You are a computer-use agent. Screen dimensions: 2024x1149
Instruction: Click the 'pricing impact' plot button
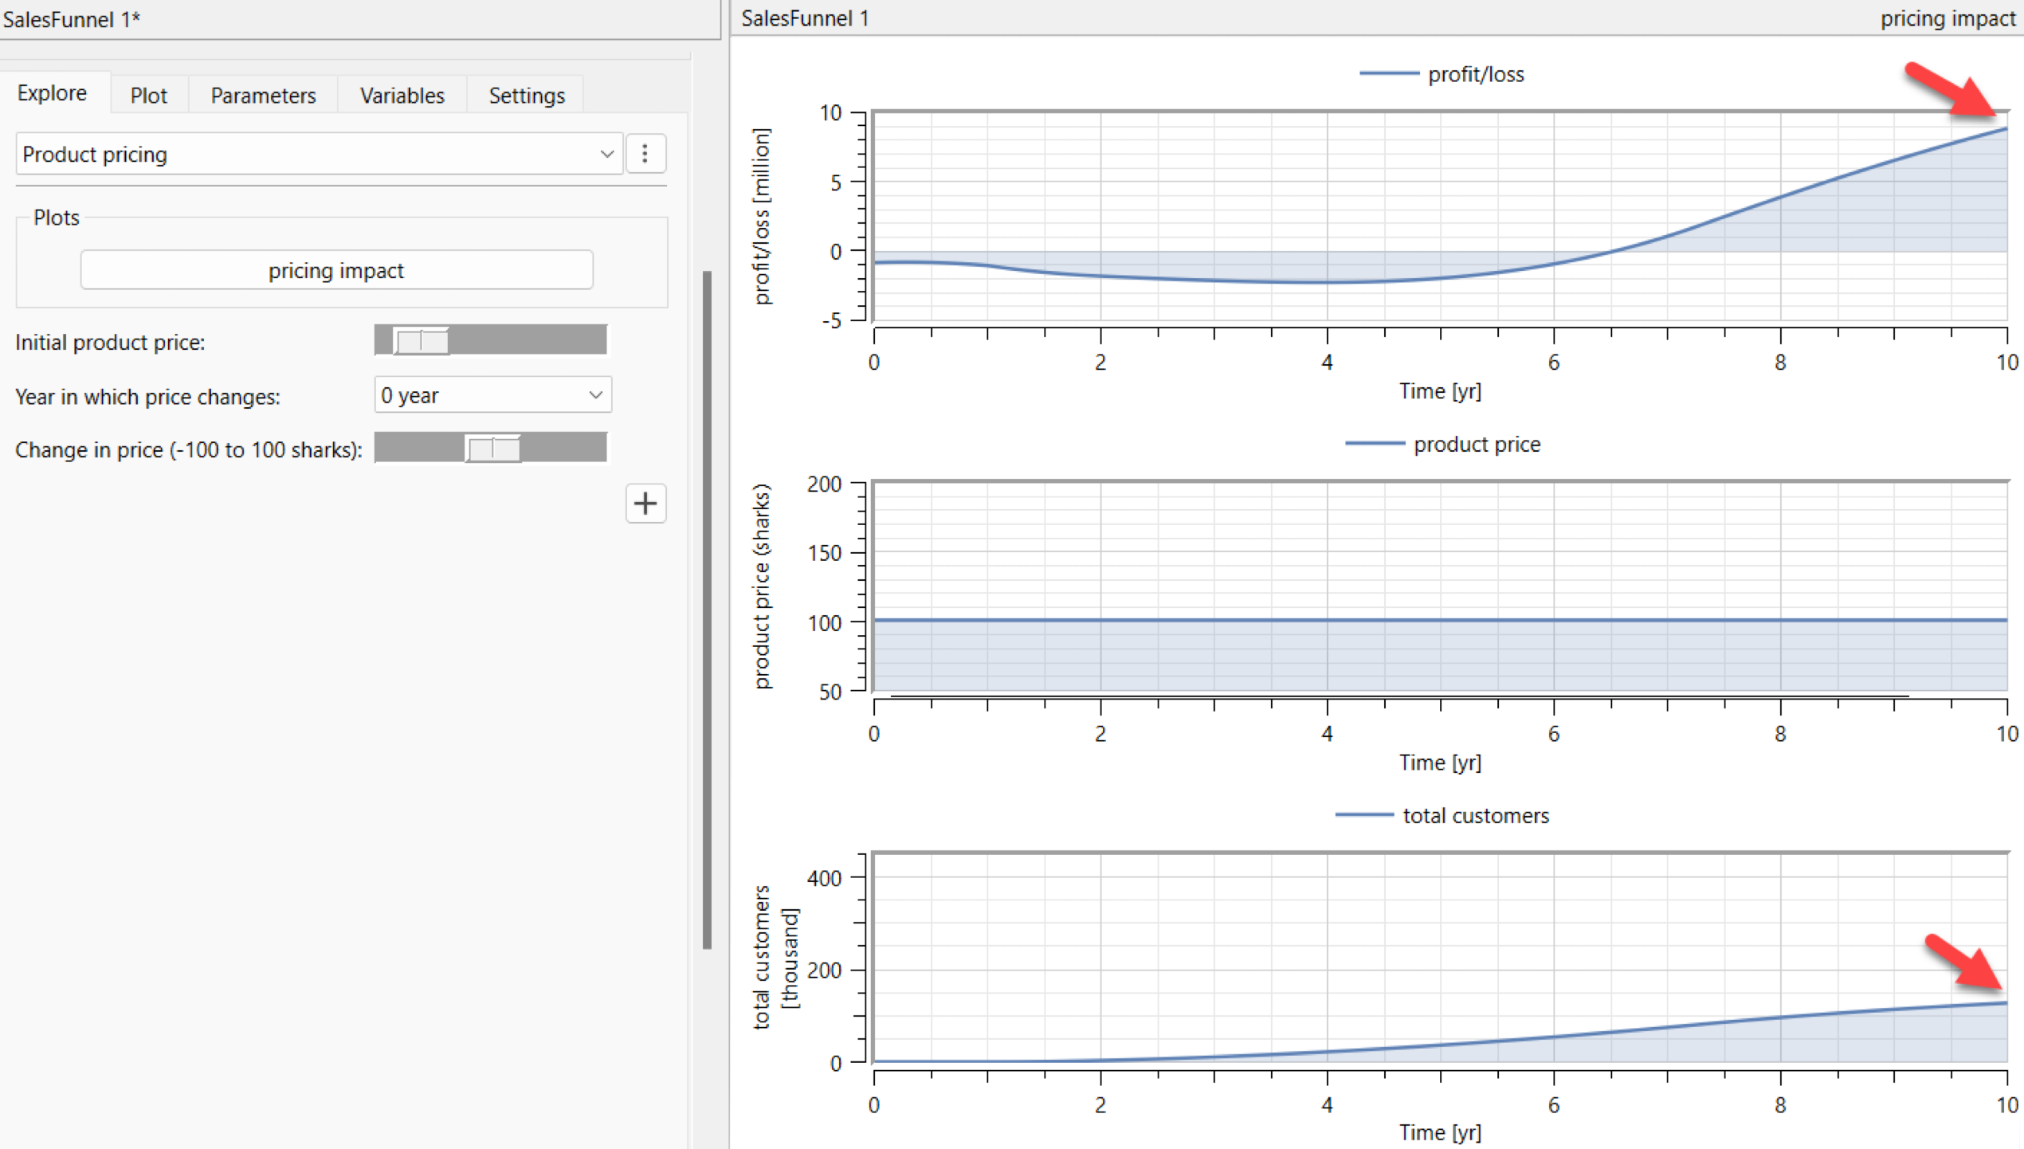pyautogui.click(x=336, y=270)
